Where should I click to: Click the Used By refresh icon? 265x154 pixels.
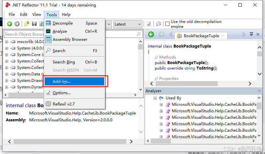coord(161,98)
